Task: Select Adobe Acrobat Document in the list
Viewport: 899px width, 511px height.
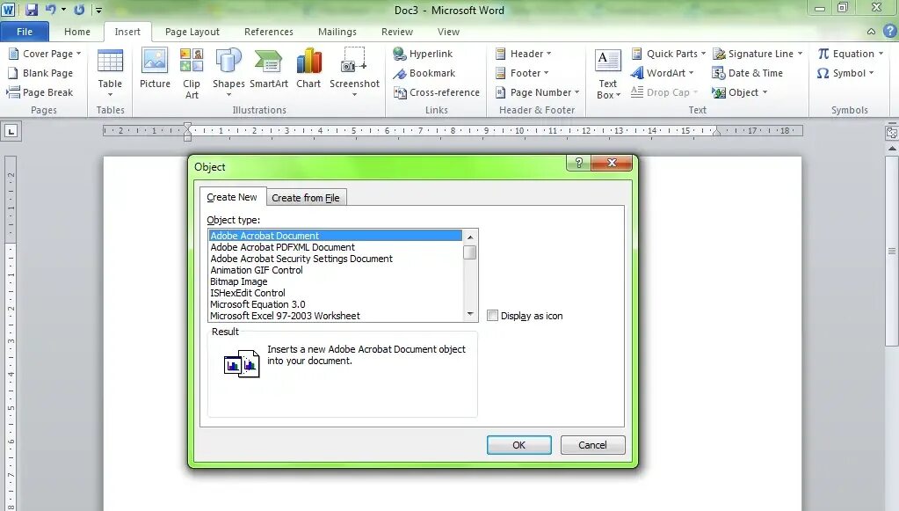Action: tap(336, 236)
